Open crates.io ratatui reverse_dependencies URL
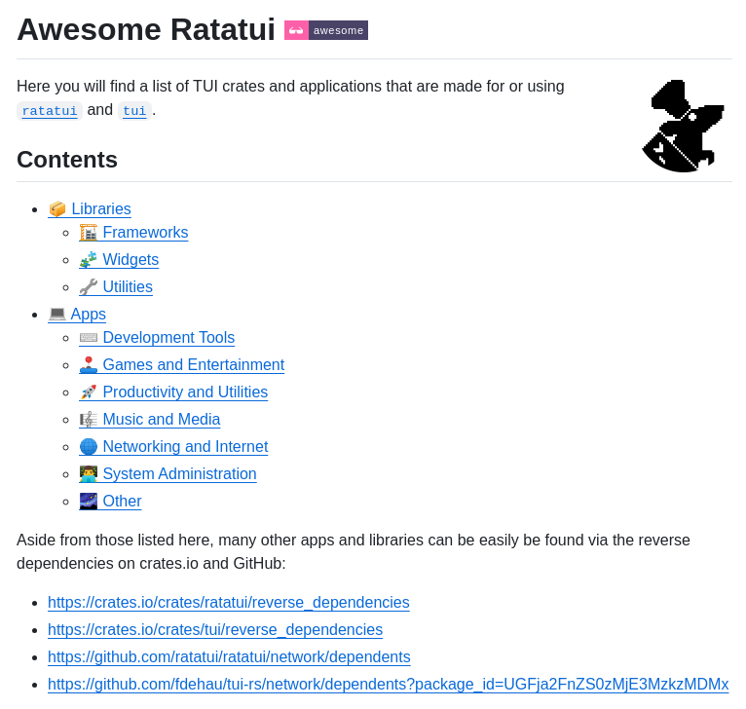 coord(228,603)
